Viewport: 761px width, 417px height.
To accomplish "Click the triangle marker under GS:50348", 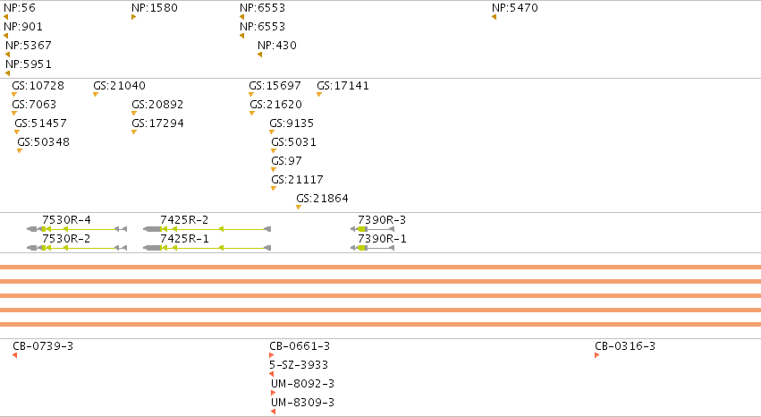I will click(20, 151).
